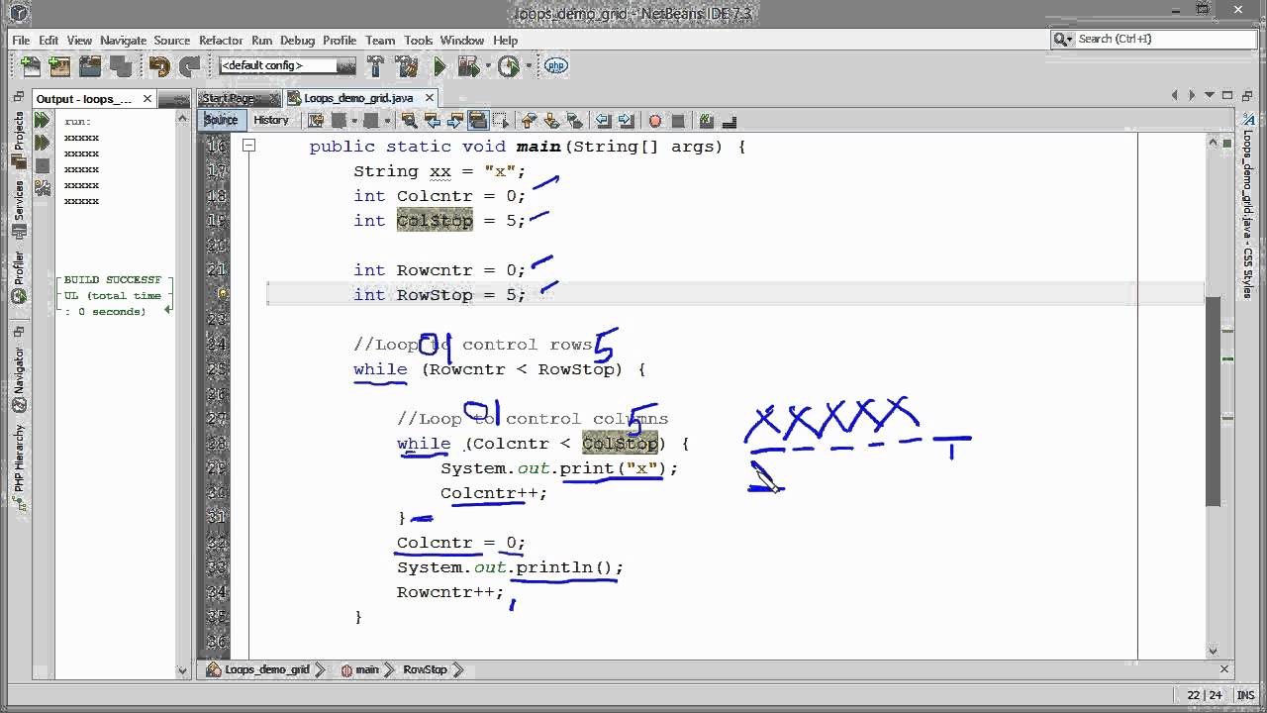Click the Uncomment icon in editor toolbar

[x=730, y=121]
